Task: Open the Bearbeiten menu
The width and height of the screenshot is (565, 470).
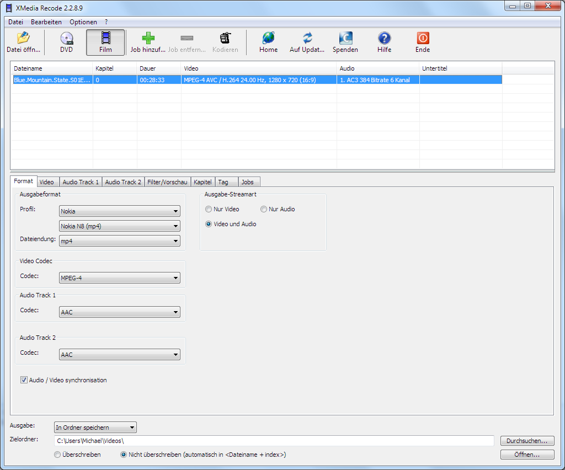Action: [46, 22]
